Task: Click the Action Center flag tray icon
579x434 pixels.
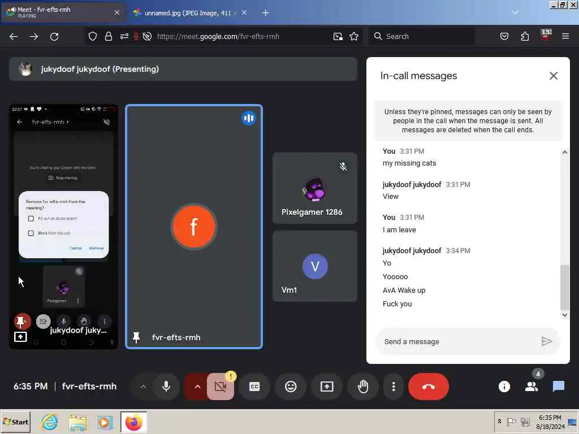Action: click(x=511, y=422)
